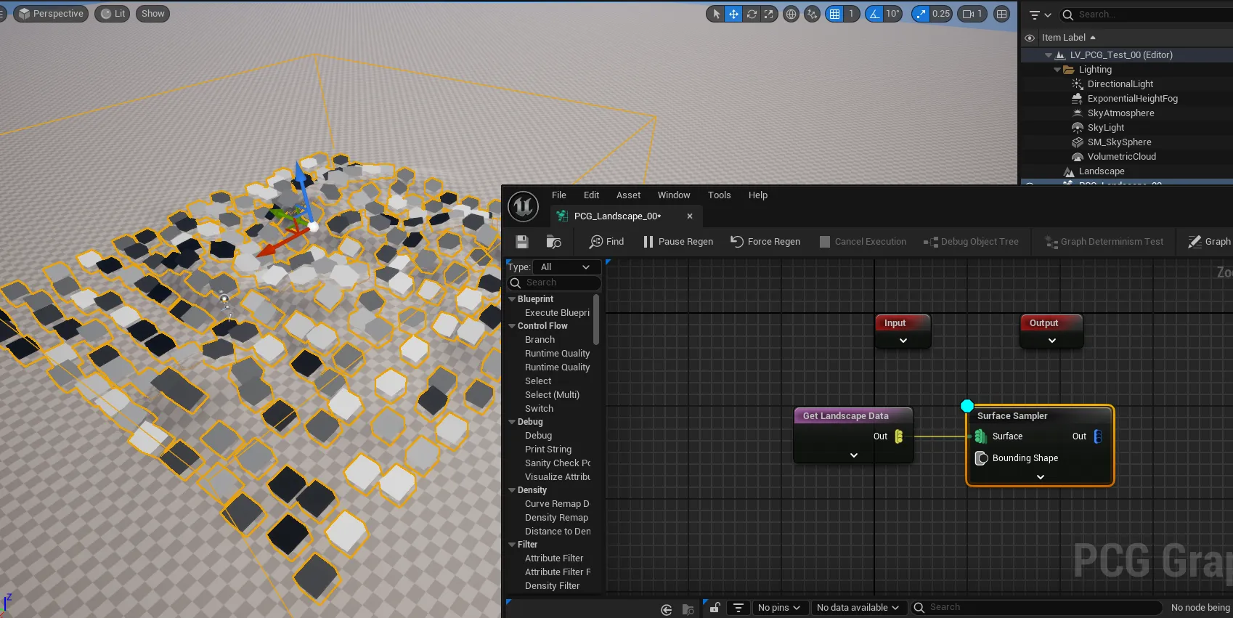Select ExponentialHeightFog in the Outliner
The width and height of the screenshot is (1233, 618).
pos(1133,99)
